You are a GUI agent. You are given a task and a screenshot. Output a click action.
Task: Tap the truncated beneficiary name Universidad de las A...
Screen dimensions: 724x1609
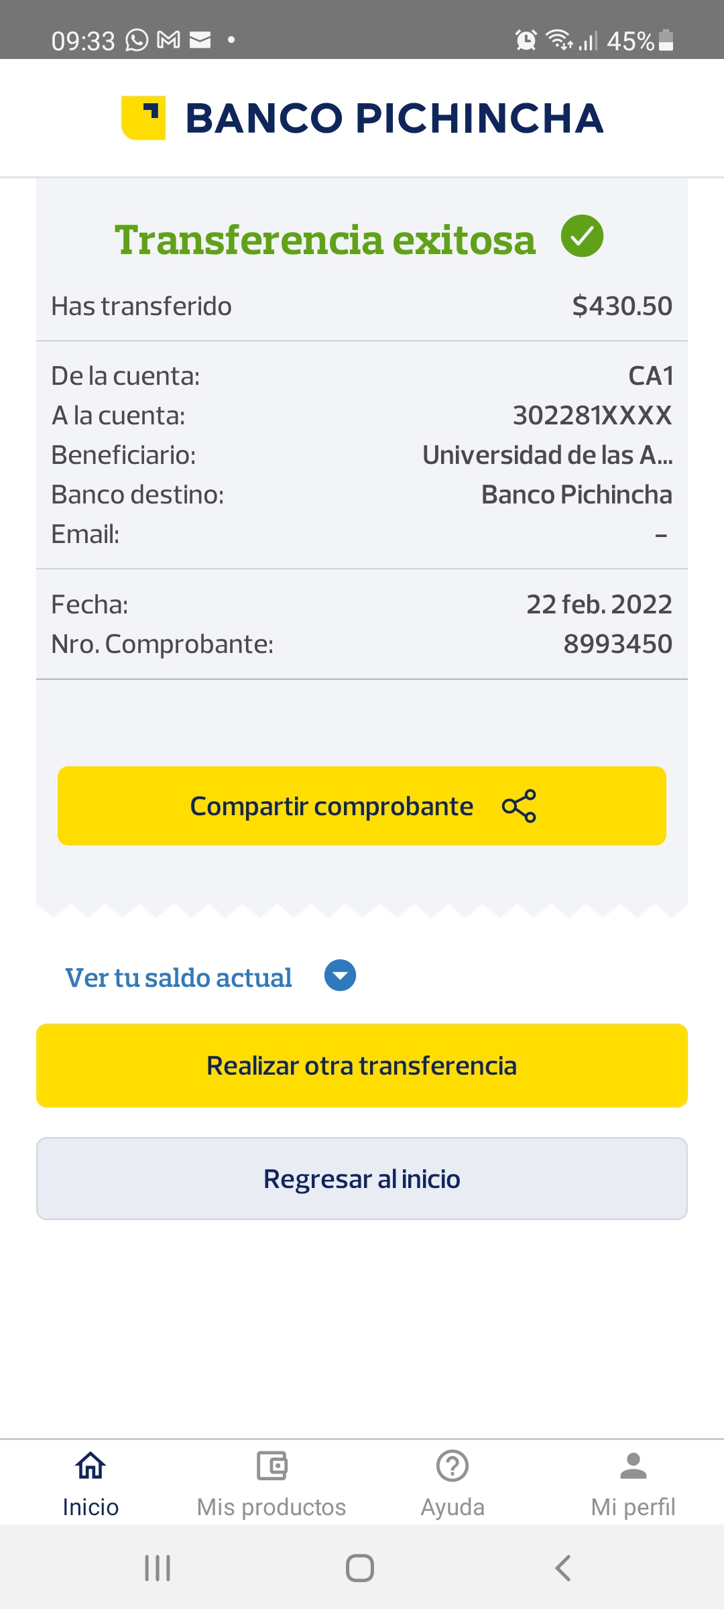point(547,455)
